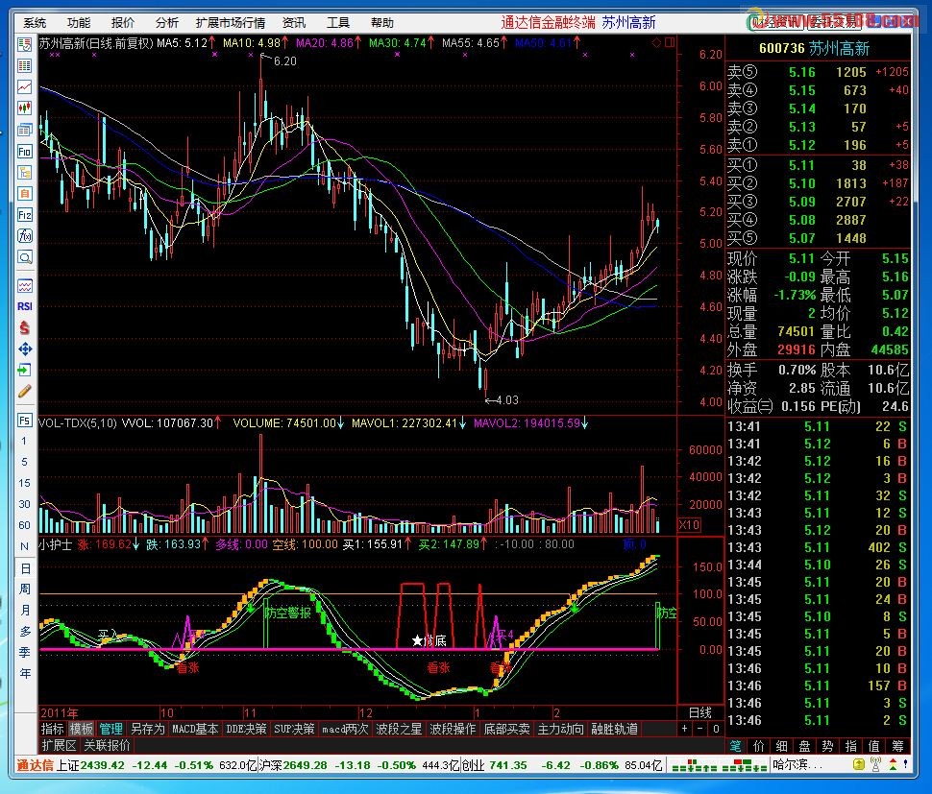Open the quote list icon at top of sidebar

coord(24,44)
